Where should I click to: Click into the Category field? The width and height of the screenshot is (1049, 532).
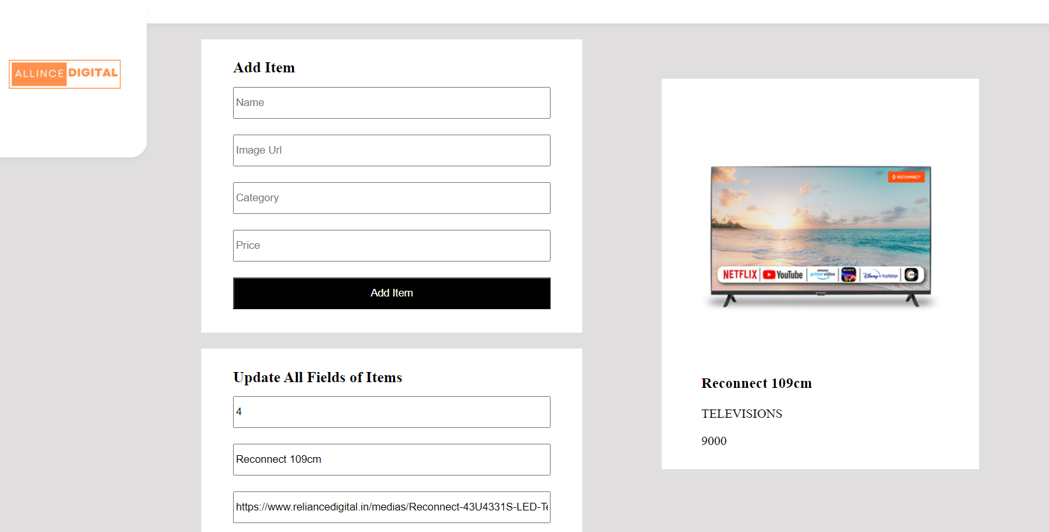(392, 198)
